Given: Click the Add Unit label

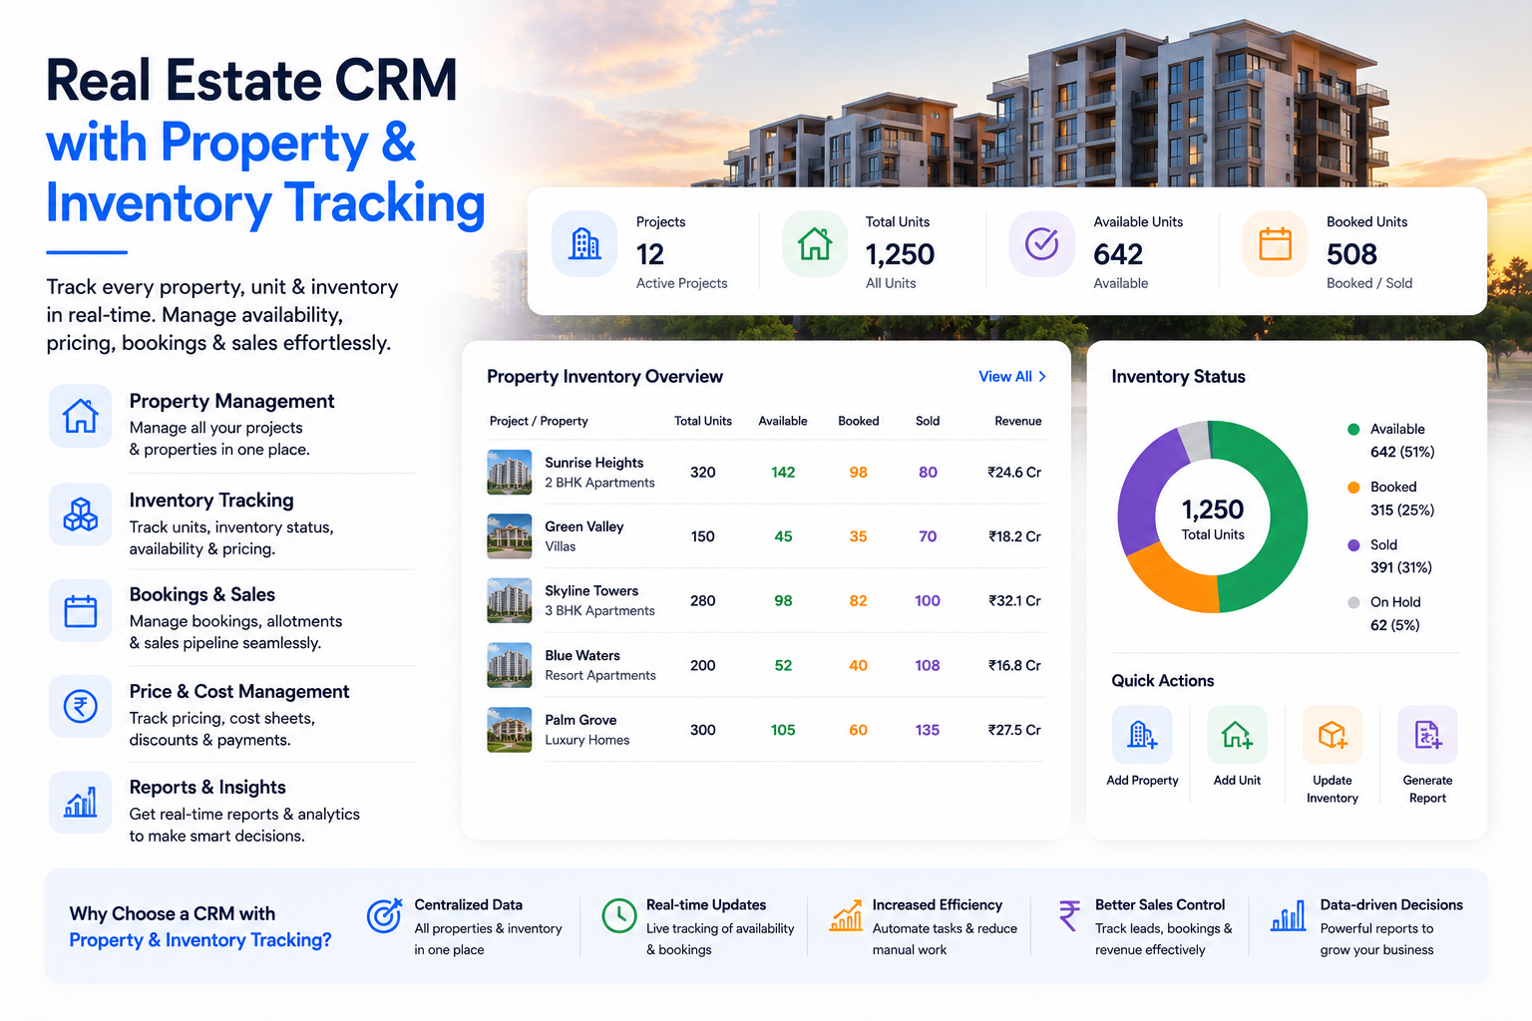Looking at the screenshot, I should click(x=1237, y=781).
